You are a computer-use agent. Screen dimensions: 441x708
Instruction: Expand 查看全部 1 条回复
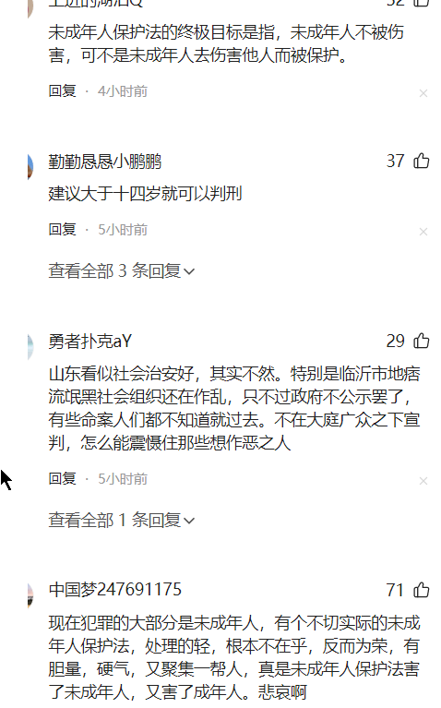coord(121,521)
